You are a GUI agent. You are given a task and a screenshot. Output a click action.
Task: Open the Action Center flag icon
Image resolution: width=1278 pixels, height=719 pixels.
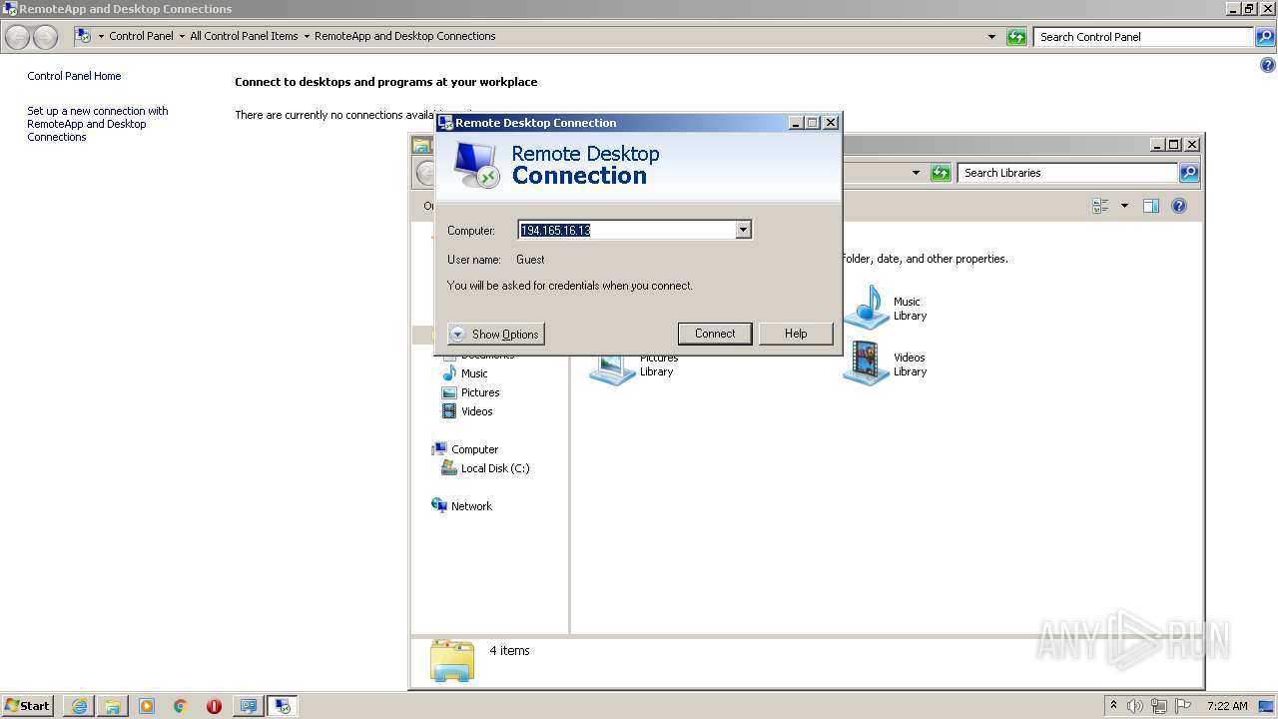click(1183, 706)
